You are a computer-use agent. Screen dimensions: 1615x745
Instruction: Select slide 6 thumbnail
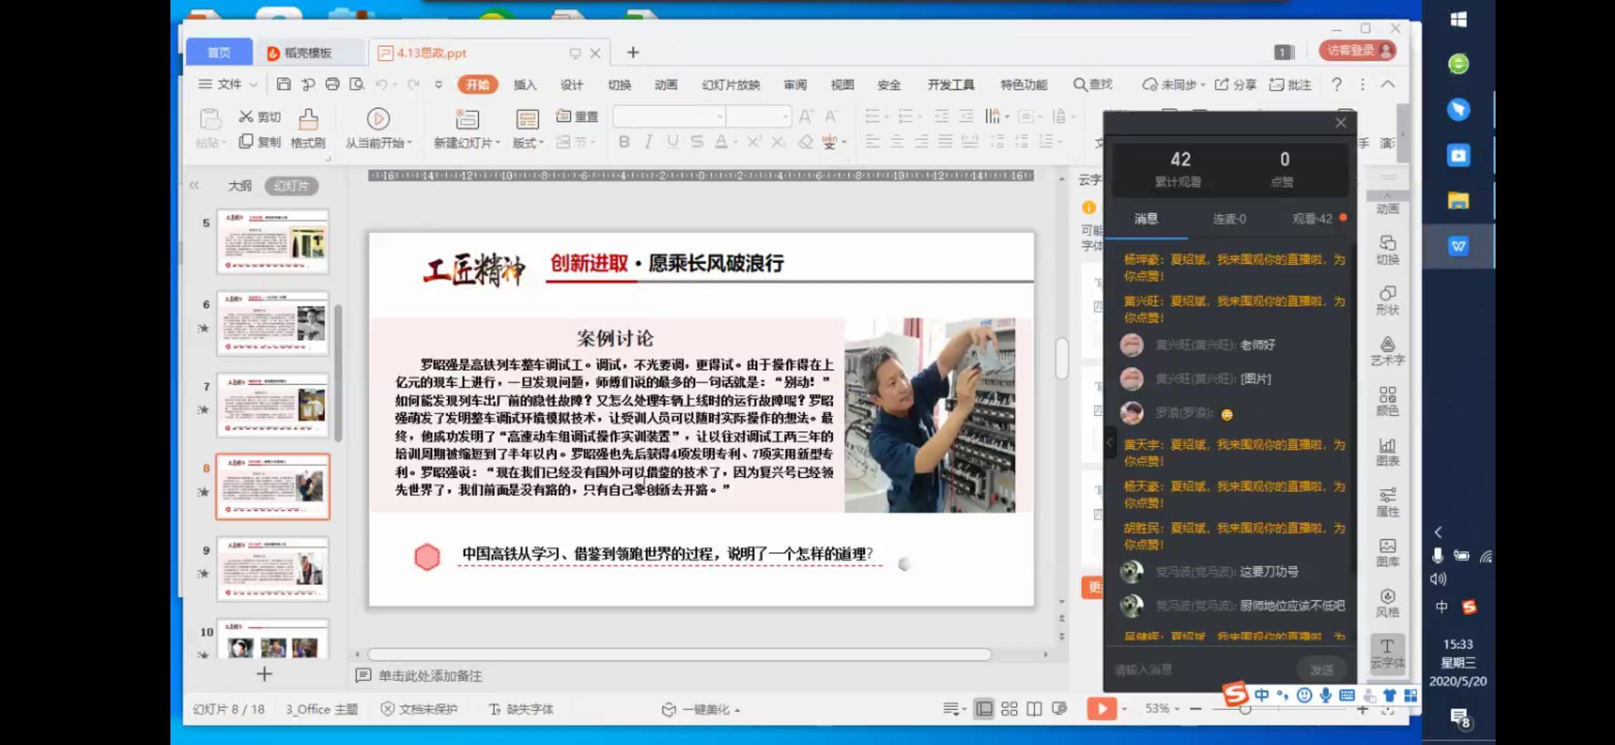[273, 323]
